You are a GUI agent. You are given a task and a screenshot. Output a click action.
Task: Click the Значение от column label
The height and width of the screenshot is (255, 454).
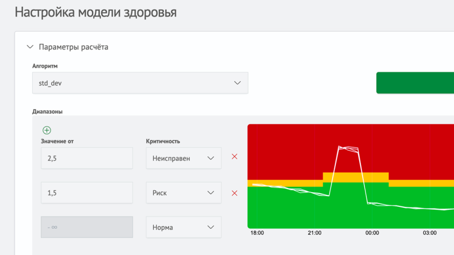57,141
